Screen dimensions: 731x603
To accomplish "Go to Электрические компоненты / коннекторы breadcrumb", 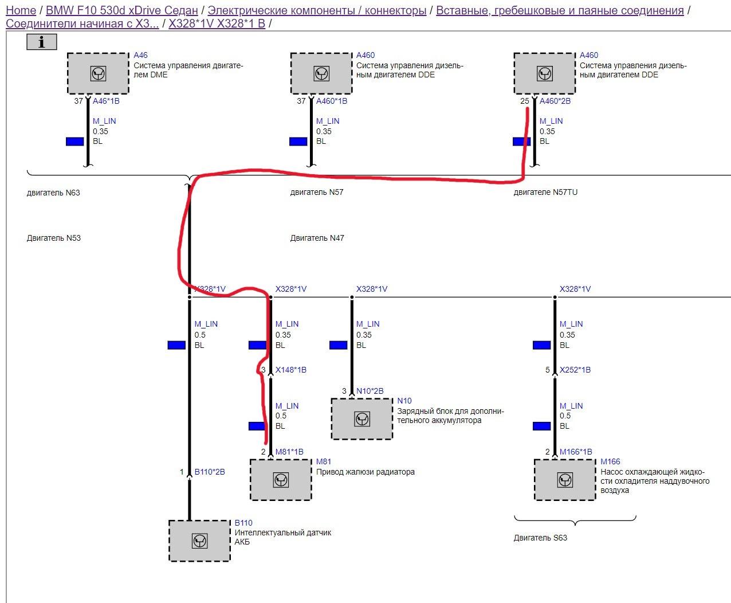I will pos(317,10).
